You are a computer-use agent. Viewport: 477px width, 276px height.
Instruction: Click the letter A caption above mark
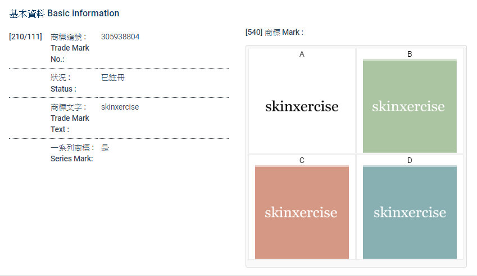point(302,54)
